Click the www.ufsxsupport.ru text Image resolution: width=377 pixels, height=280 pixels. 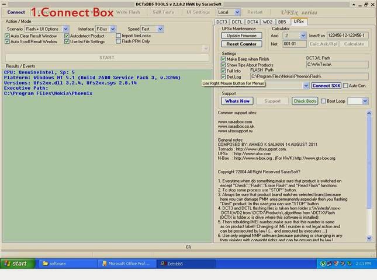click(235, 131)
